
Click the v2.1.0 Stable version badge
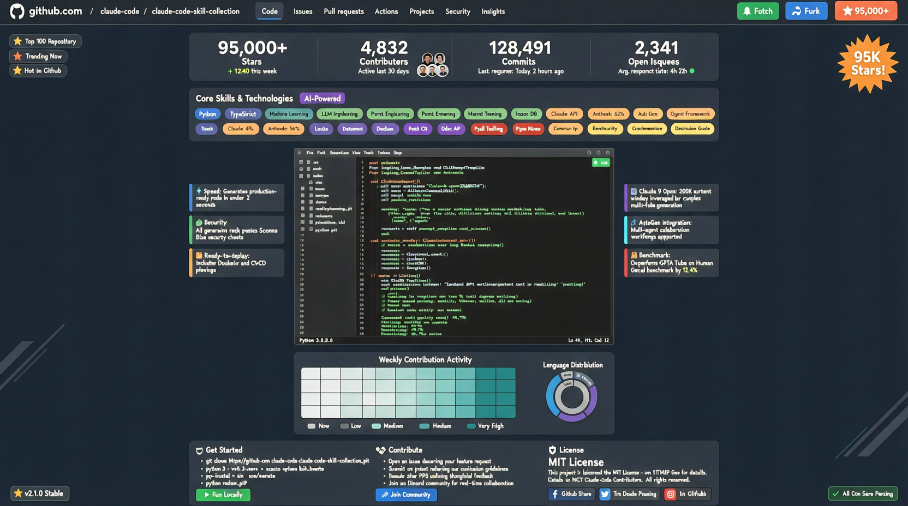(39, 493)
